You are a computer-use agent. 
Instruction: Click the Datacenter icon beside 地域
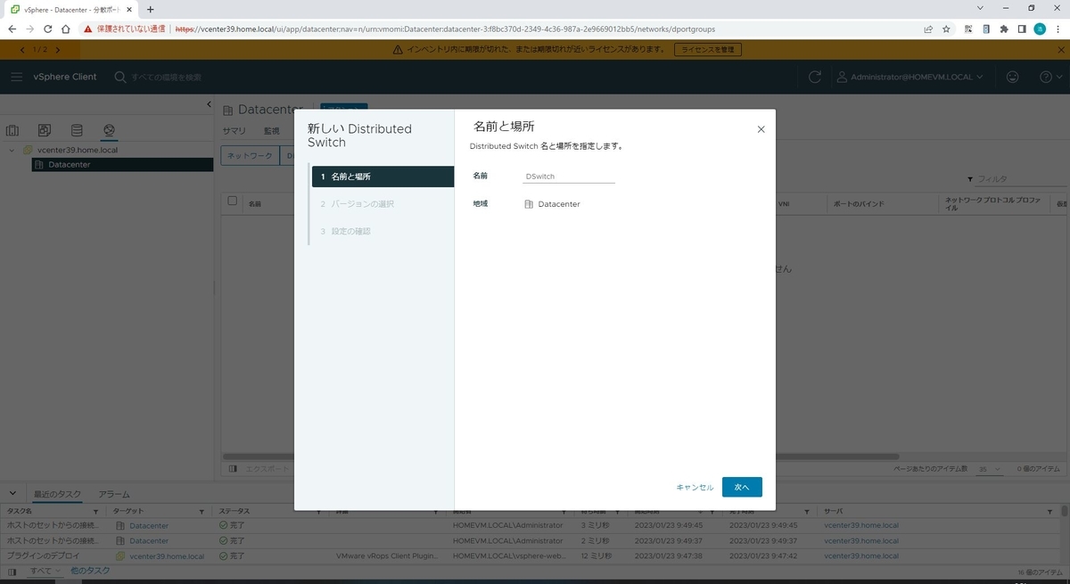pyautogui.click(x=530, y=204)
